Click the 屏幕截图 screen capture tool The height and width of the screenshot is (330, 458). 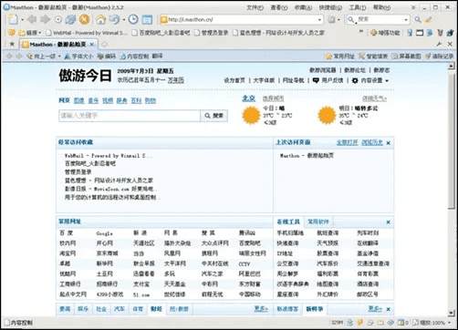coord(406,57)
